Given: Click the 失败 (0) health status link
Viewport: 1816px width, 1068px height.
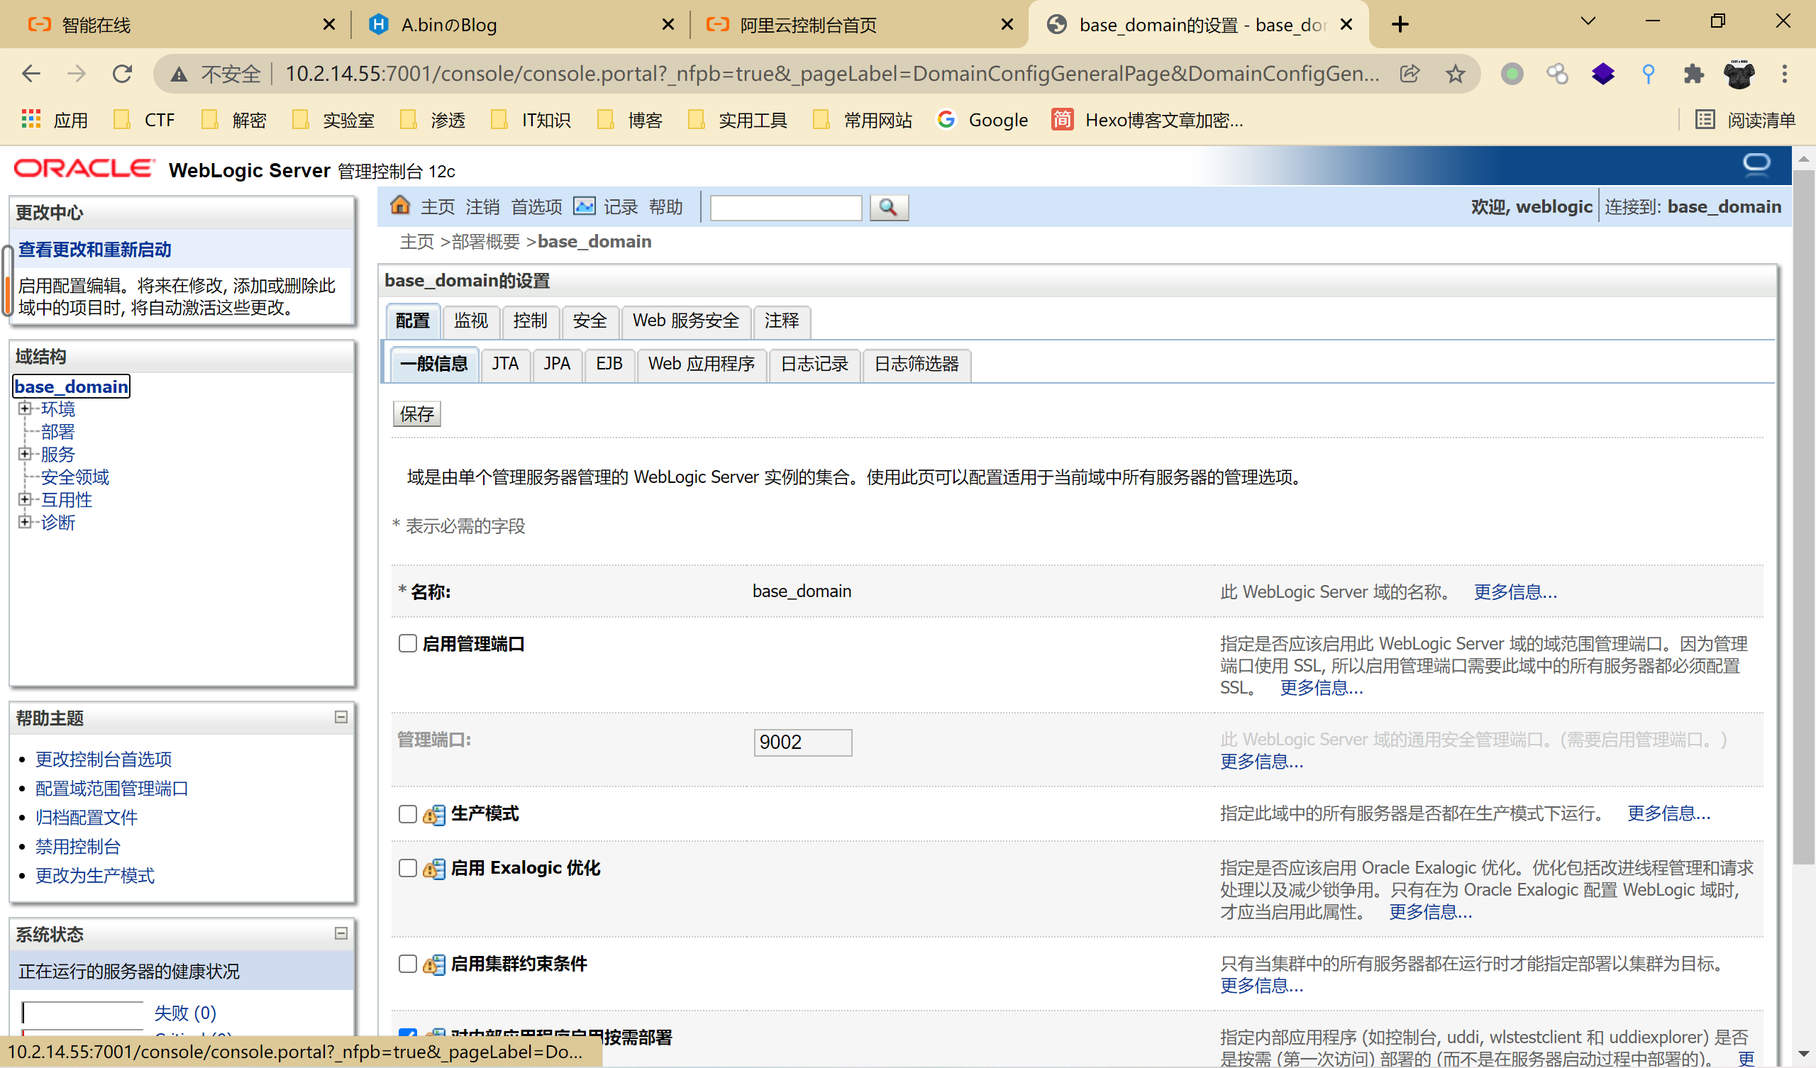Looking at the screenshot, I should pyautogui.click(x=185, y=1013).
